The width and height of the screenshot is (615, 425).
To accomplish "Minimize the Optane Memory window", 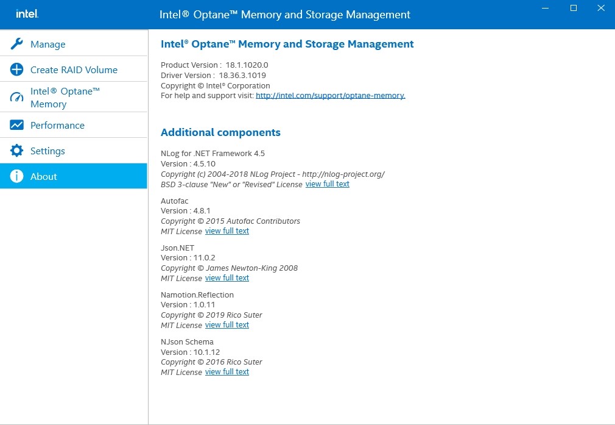I will (x=545, y=8).
